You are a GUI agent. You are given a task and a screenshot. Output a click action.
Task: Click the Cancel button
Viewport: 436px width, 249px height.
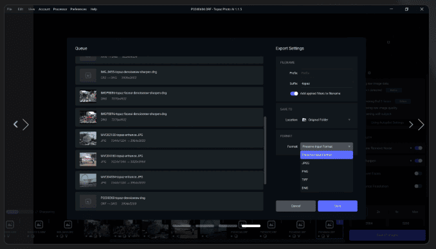coord(296,206)
